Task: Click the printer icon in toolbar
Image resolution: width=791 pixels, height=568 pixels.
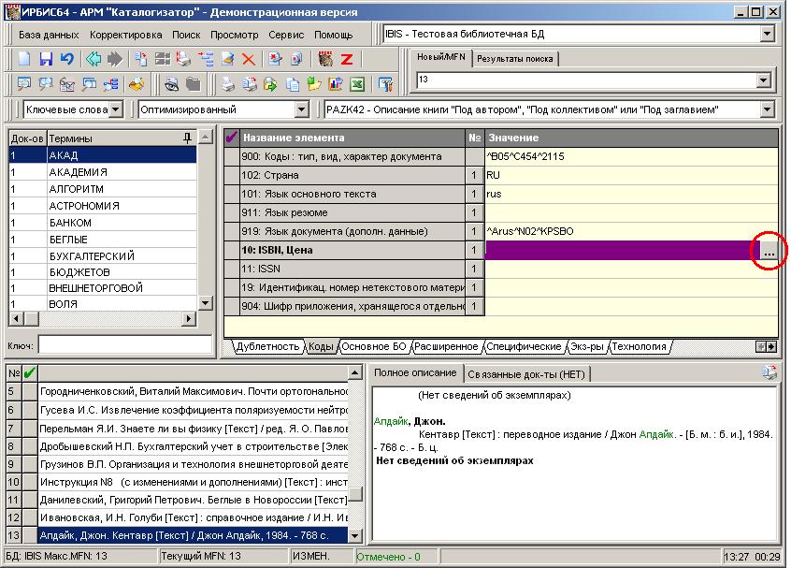Action: (227, 84)
